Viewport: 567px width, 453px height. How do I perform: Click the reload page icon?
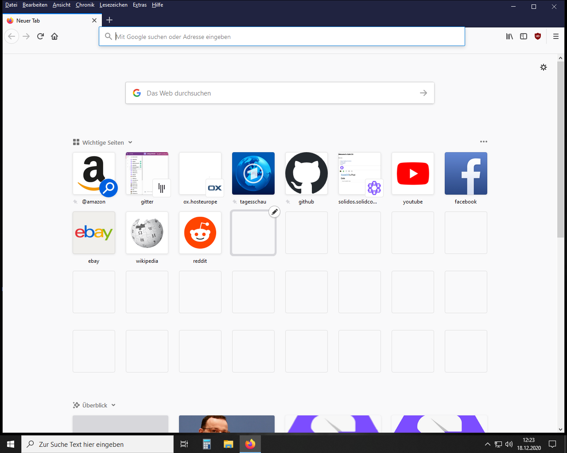(x=40, y=36)
